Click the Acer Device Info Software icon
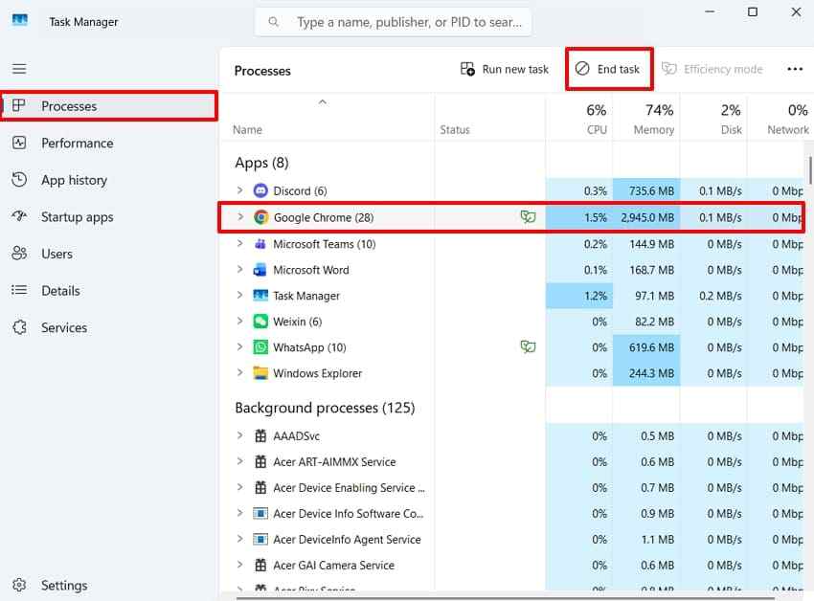The height and width of the screenshot is (601, 814). [260, 513]
